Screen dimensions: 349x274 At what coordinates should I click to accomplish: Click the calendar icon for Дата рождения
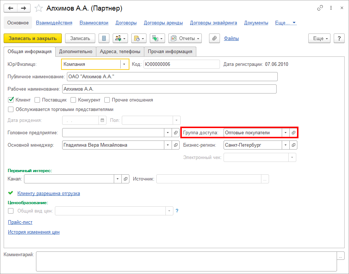103,120
